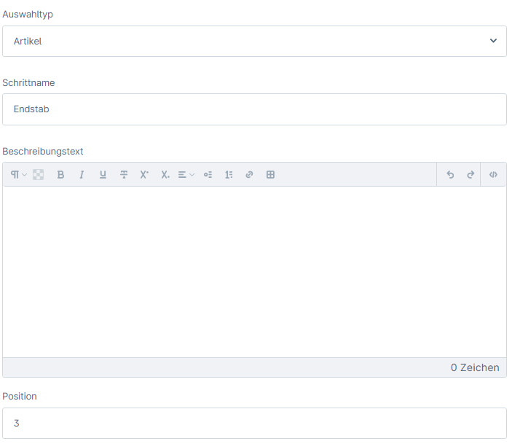Toggle strikethrough formatting
This screenshot has width=512, height=444.
[x=124, y=174]
